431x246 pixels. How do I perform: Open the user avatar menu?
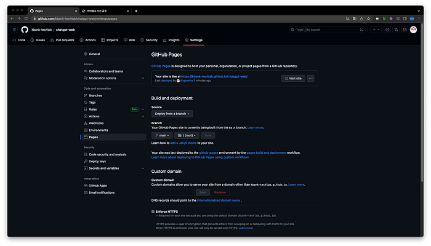coord(413,30)
